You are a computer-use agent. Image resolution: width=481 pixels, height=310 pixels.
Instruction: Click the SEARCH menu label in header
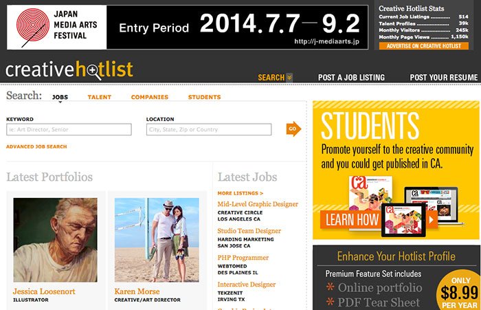(271, 78)
